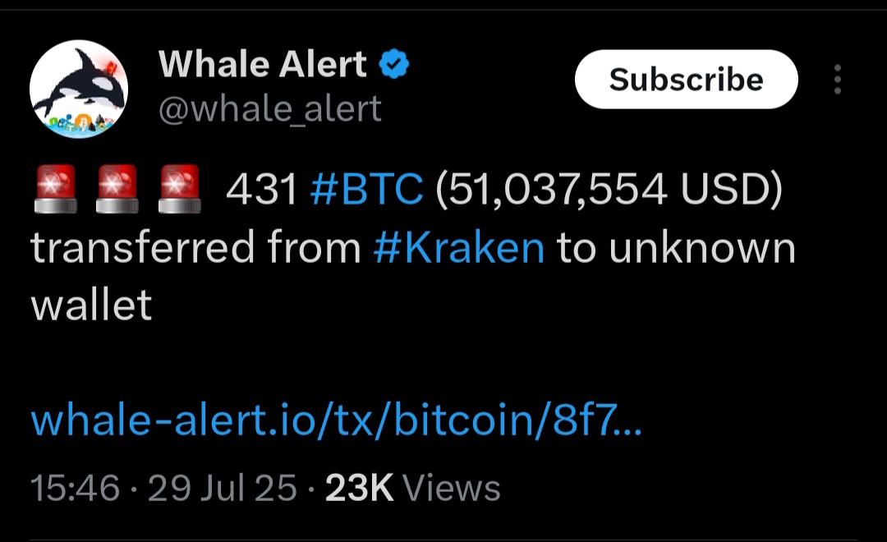Click the first red siren emoji
Image resolution: width=887 pixels, height=542 pixels.
(x=56, y=189)
